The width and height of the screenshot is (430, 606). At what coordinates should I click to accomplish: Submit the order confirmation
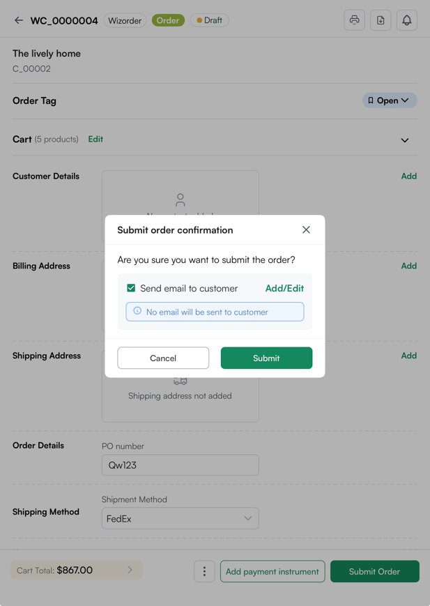(x=266, y=358)
